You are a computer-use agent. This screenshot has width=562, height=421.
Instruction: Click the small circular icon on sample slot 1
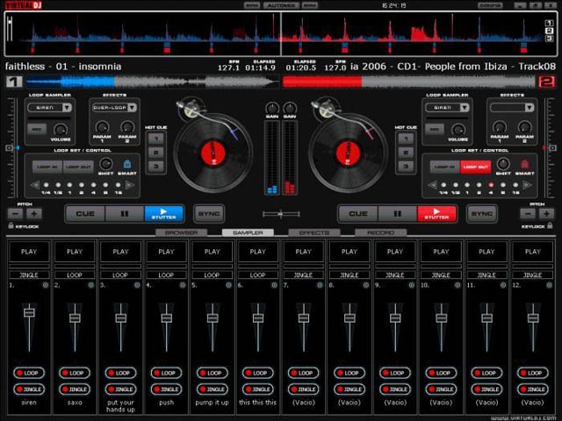click(46, 285)
